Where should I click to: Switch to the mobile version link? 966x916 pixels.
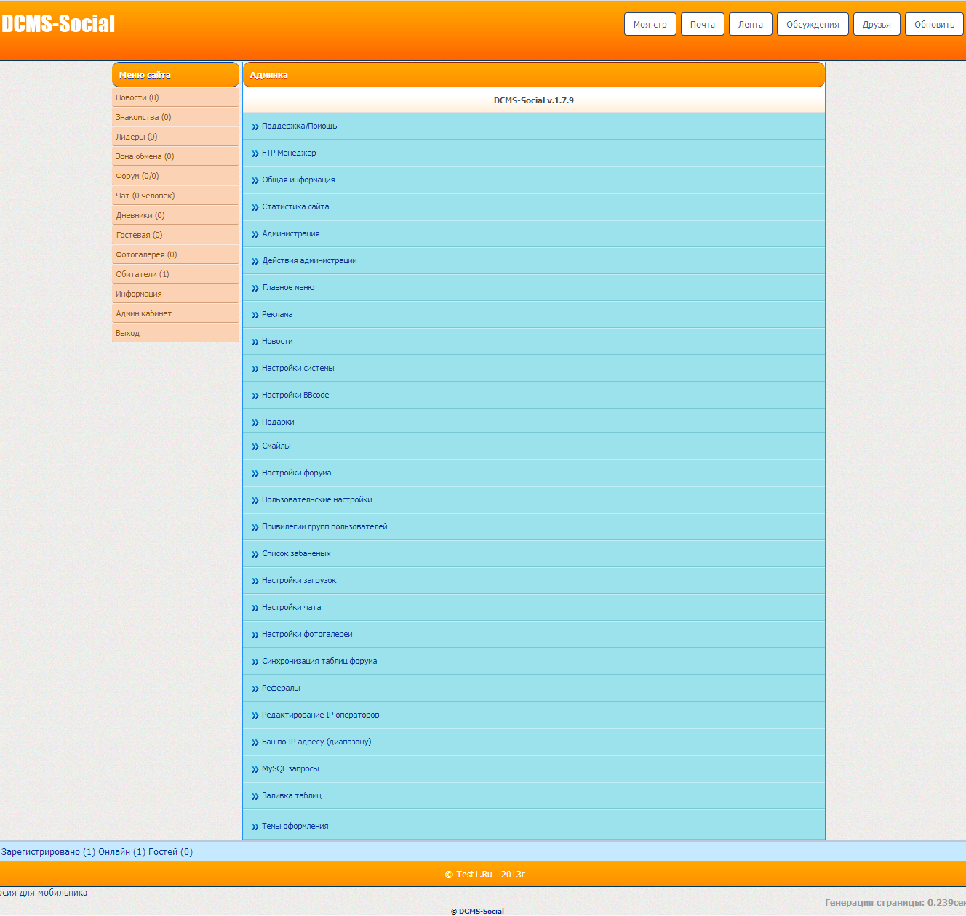click(x=44, y=892)
